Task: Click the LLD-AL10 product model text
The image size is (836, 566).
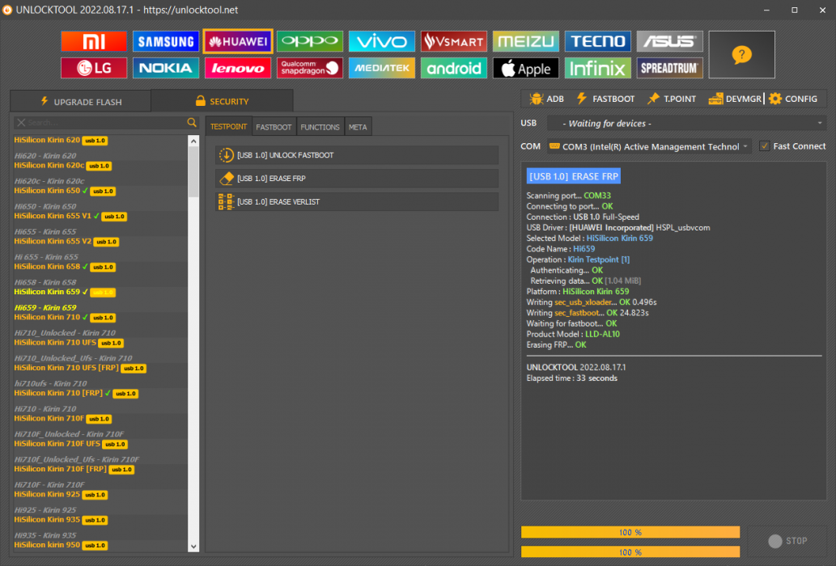Action: pyautogui.click(x=602, y=334)
